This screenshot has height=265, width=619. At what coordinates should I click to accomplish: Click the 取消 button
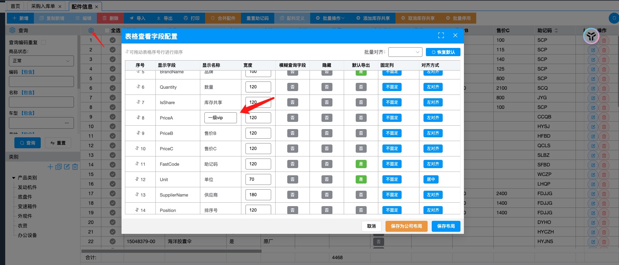[x=371, y=226]
